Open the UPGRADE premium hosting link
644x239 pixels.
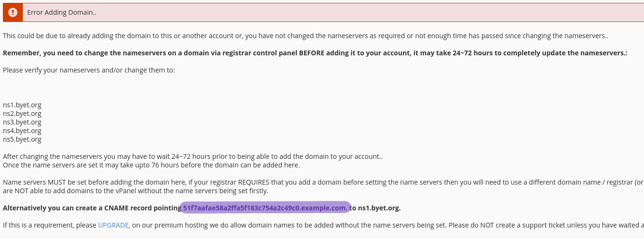[113, 225]
